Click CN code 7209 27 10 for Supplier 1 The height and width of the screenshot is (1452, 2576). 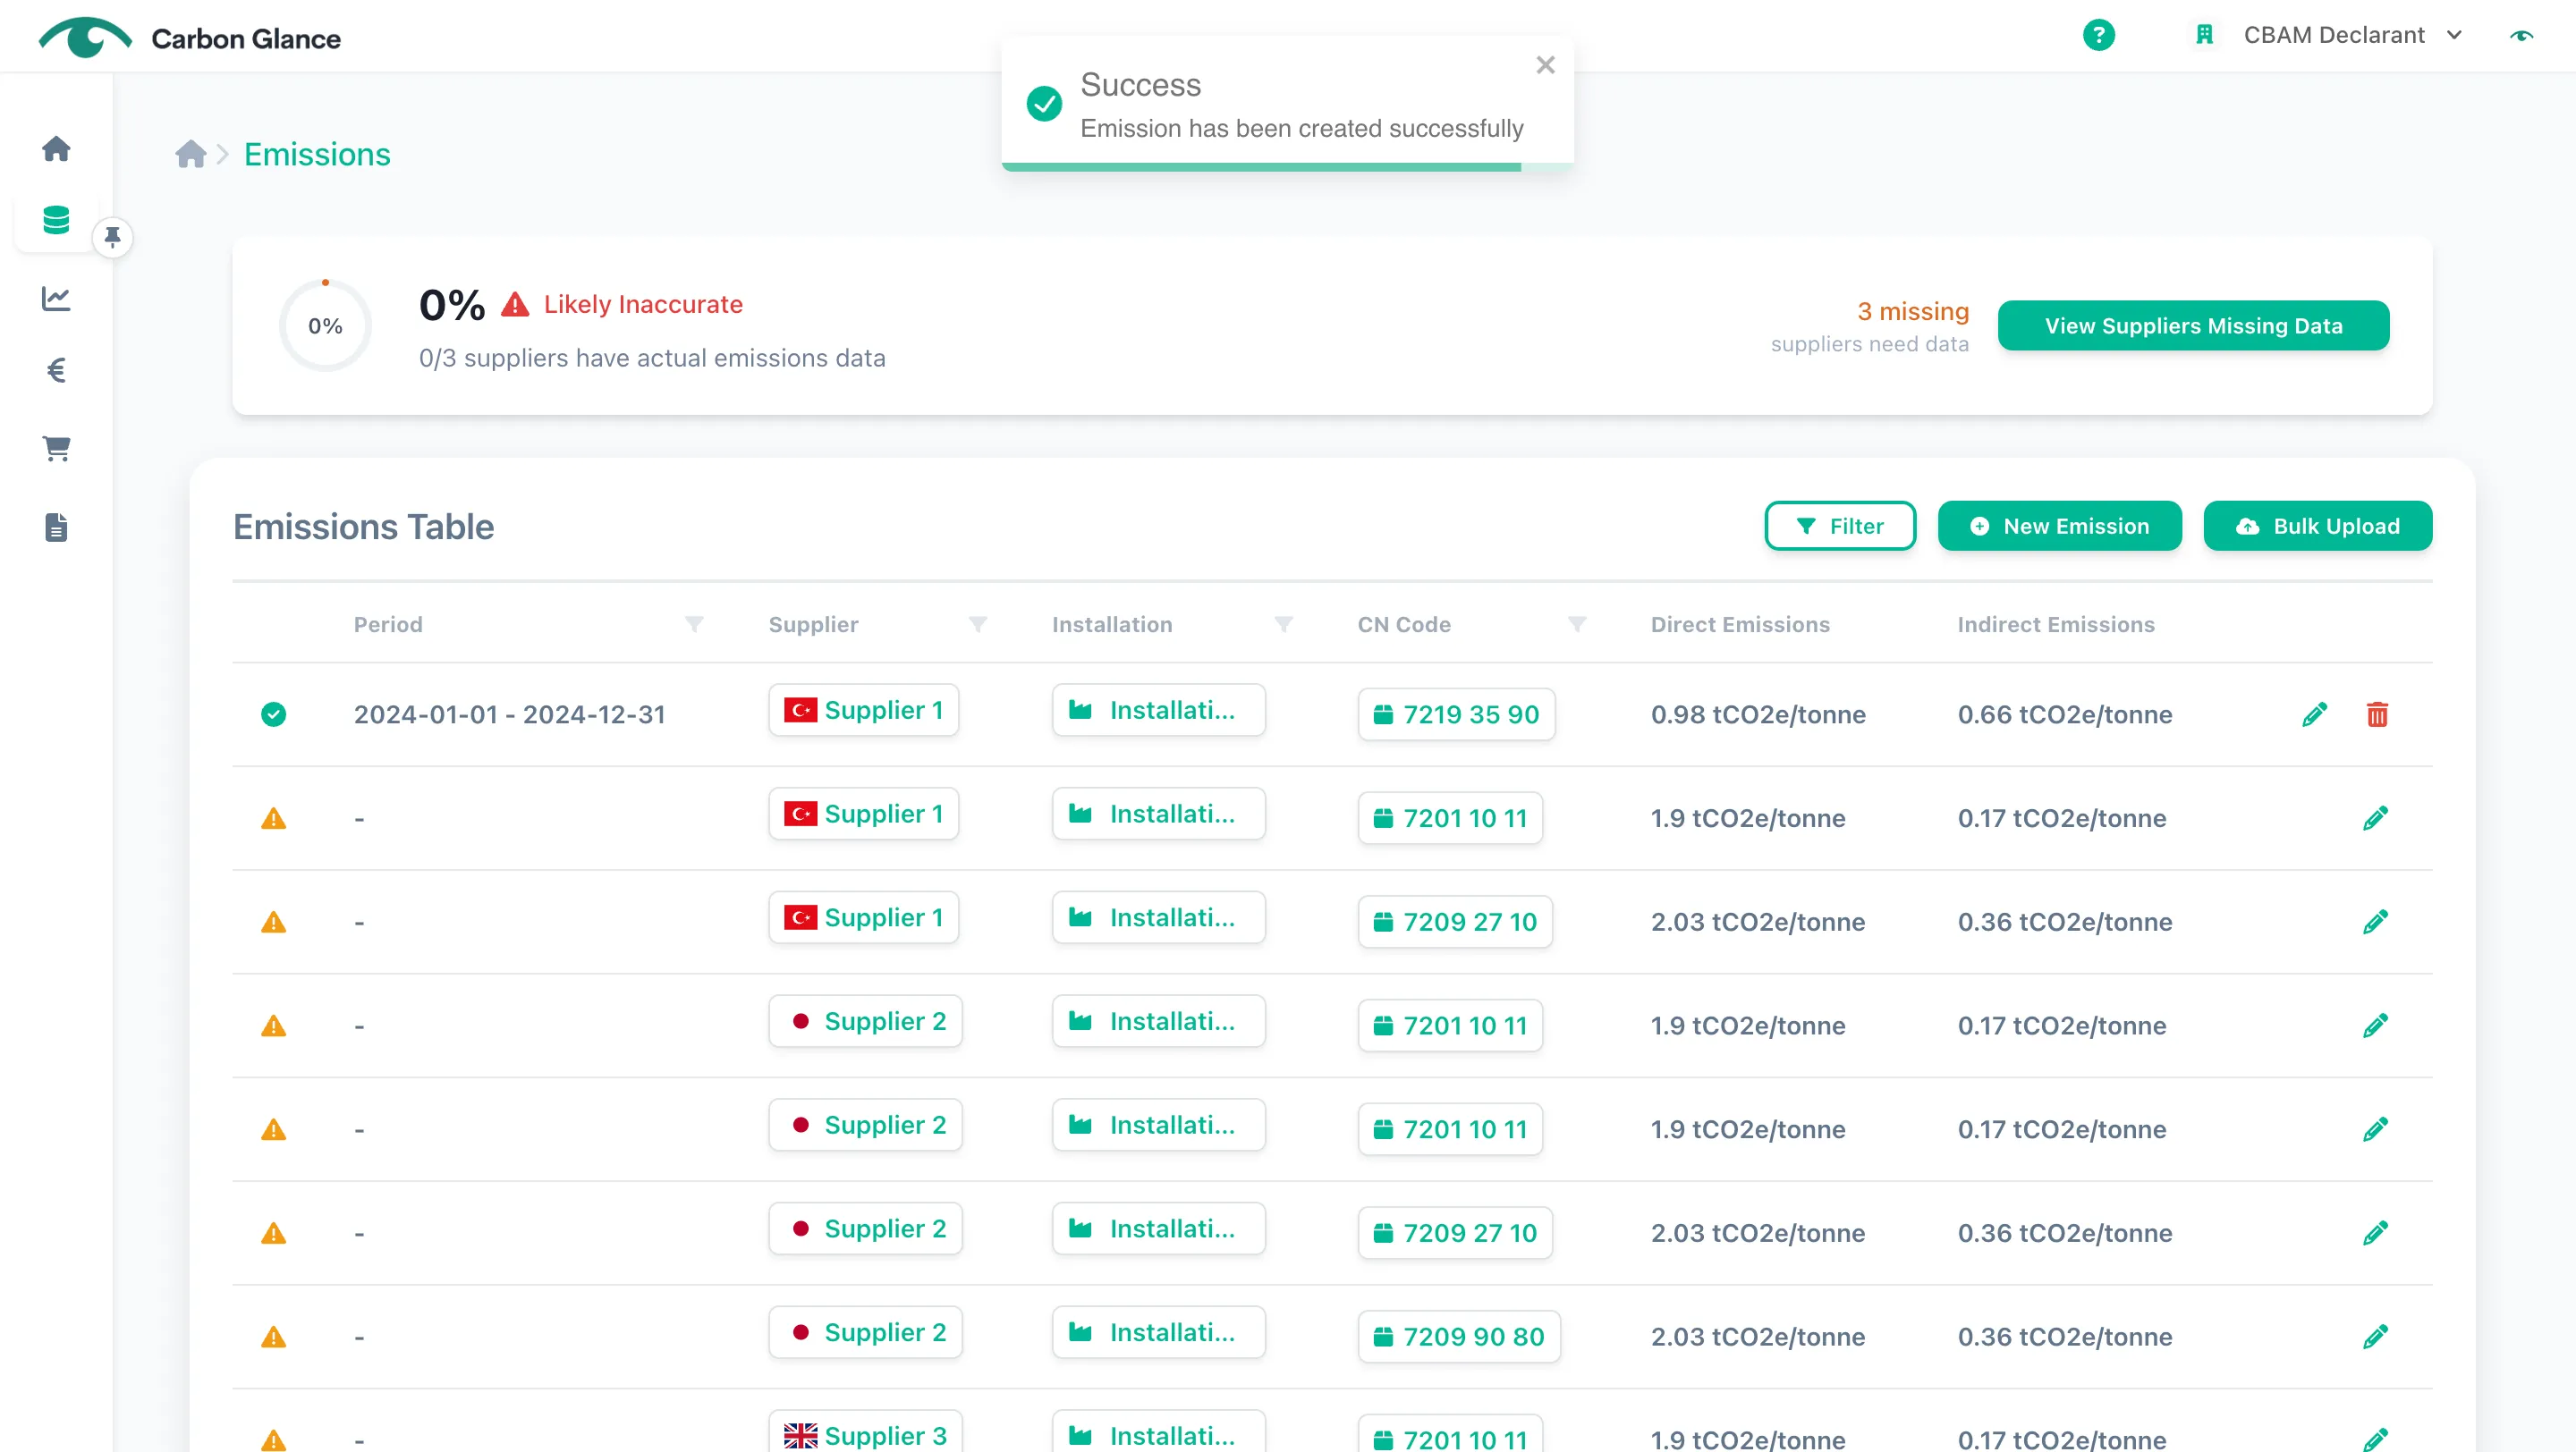tap(1455, 923)
